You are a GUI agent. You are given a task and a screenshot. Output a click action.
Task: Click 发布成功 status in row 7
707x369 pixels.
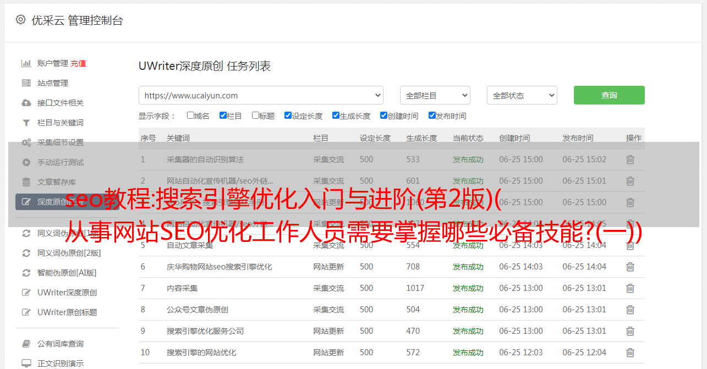click(x=468, y=288)
